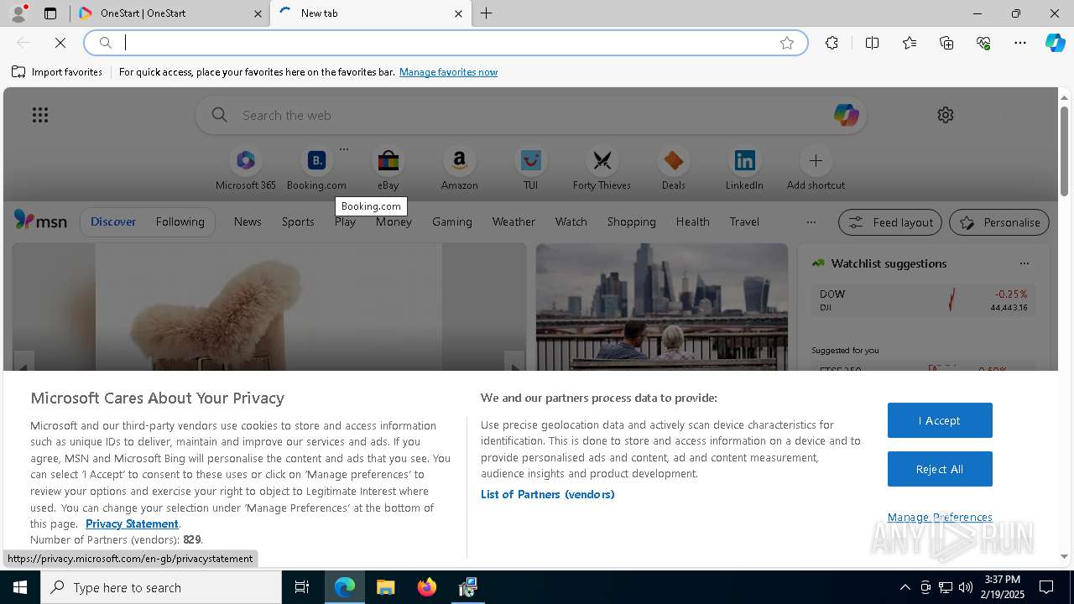Open Watchlist suggestions more options
This screenshot has height=604, width=1074.
(x=1024, y=263)
